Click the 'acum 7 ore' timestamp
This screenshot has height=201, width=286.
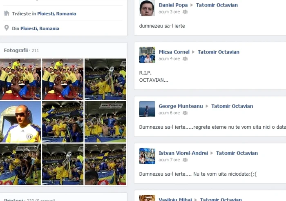169,160
